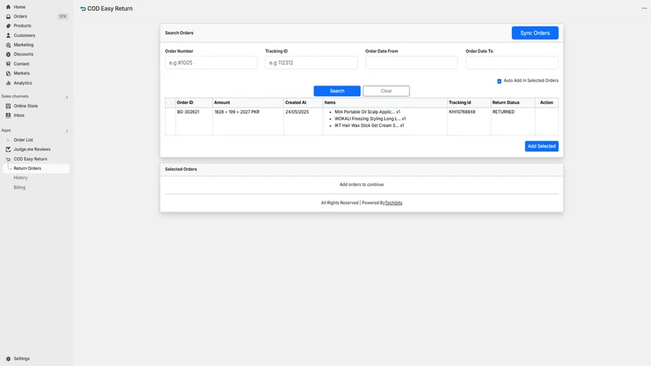The width and height of the screenshot is (651, 366).
Task: Click the Products tag icon
Action: [x=8, y=26]
